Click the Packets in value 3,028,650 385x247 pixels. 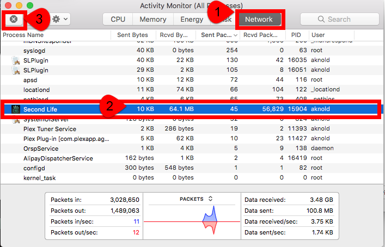125,200
